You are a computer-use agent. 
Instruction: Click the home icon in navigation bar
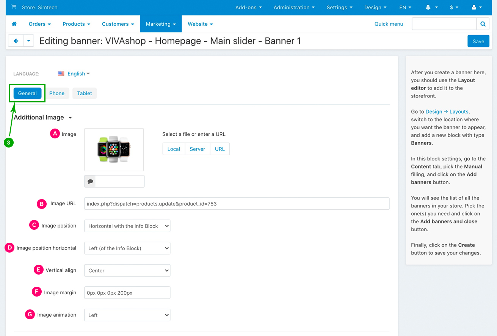(14, 24)
